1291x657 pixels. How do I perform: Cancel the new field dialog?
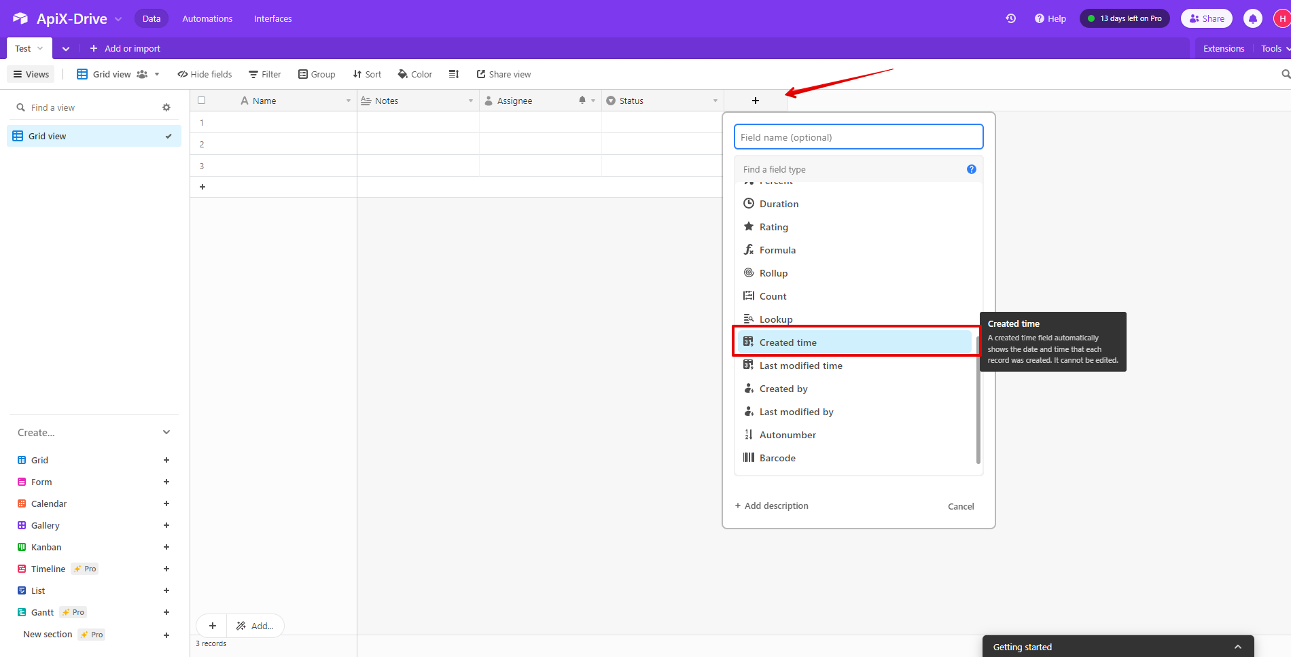click(x=961, y=506)
